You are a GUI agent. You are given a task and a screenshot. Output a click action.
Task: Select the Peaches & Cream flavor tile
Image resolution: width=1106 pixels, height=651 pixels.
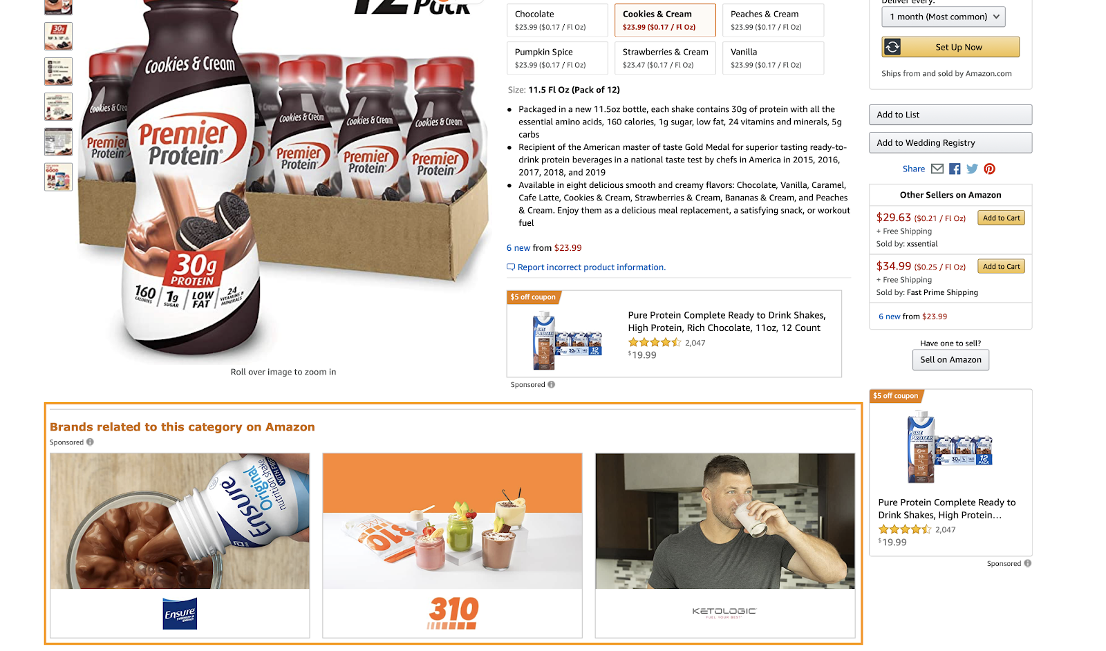pyautogui.click(x=773, y=20)
